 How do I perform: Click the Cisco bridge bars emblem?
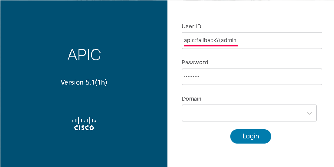[84, 120]
